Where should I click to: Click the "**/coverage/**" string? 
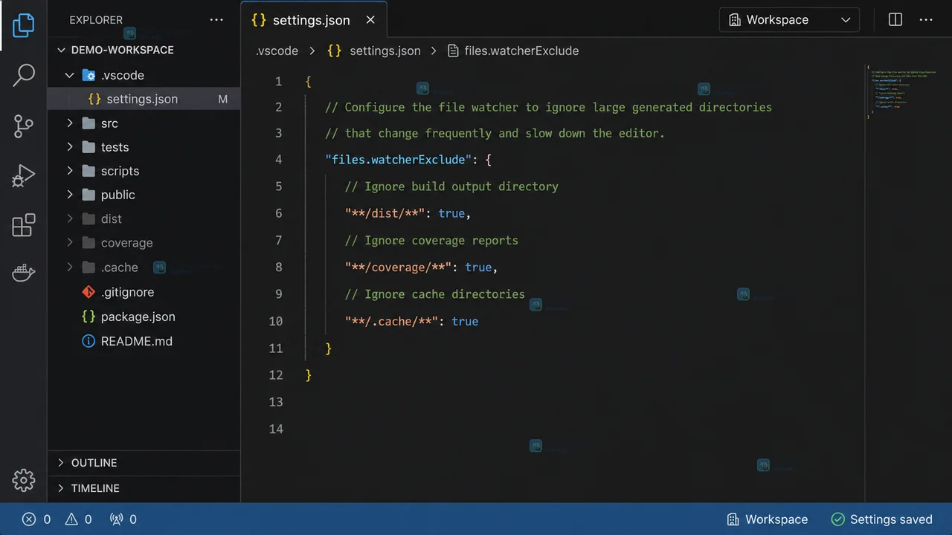pyautogui.click(x=398, y=267)
